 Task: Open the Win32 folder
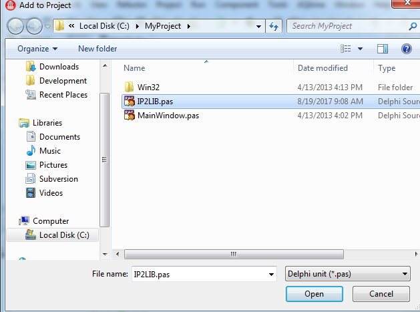point(148,88)
